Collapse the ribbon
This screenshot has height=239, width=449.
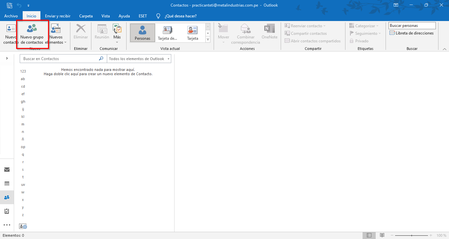tap(445, 49)
